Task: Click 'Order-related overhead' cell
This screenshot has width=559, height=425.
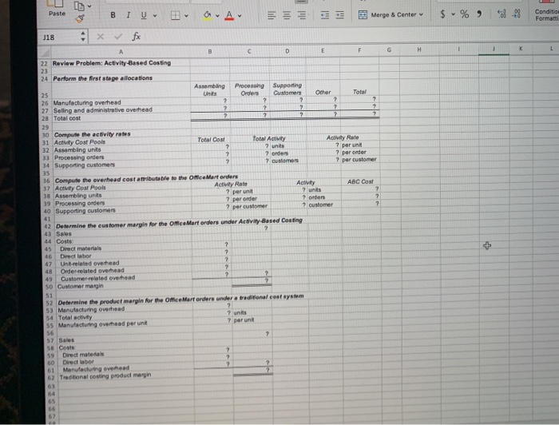Action: [x=93, y=271]
